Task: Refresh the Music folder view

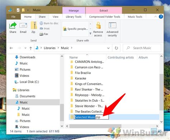Action: 116,48
